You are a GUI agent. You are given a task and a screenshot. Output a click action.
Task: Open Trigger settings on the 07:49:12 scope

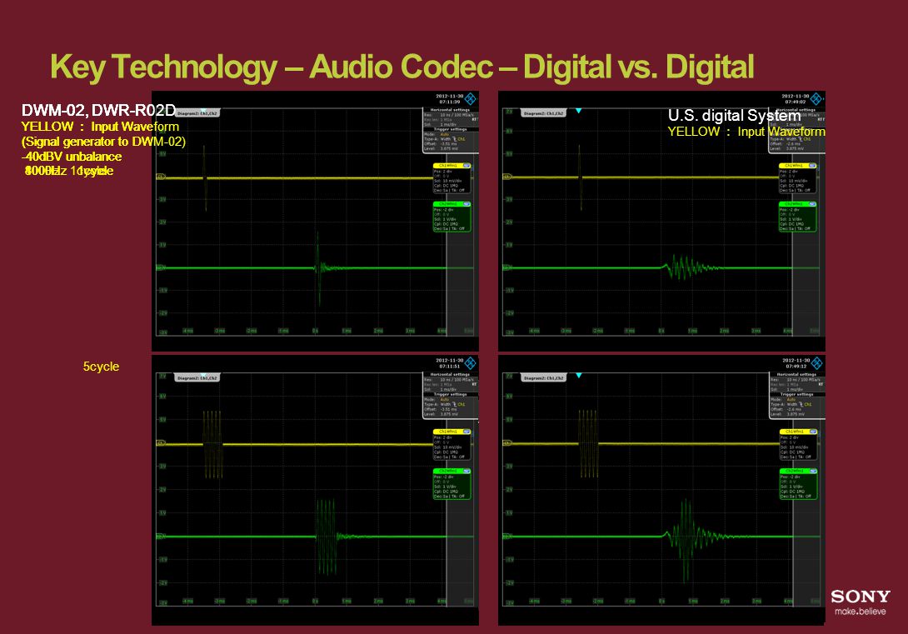pos(796,394)
